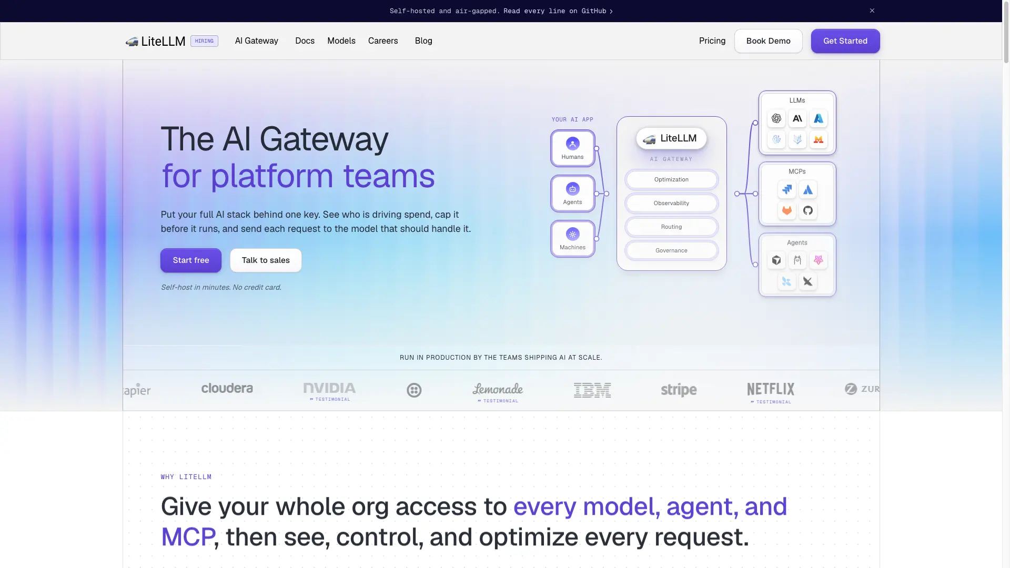The width and height of the screenshot is (1010, 568).
Task: Click the light-blue pinwheel icon in Agents card
Action: [787, 281]
